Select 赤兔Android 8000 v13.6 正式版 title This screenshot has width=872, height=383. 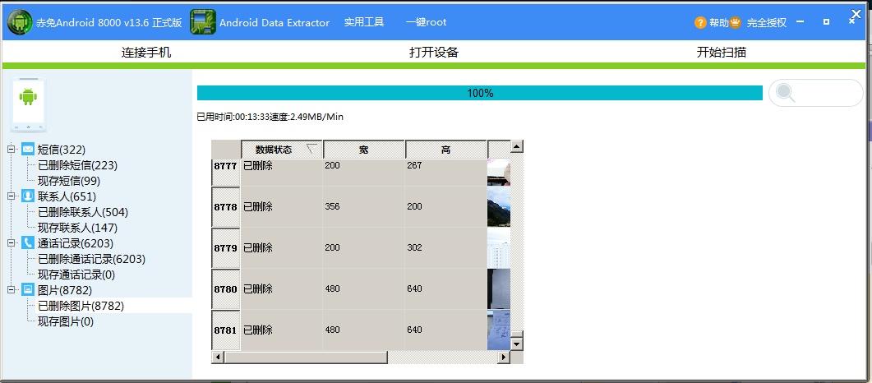point(109,23)
